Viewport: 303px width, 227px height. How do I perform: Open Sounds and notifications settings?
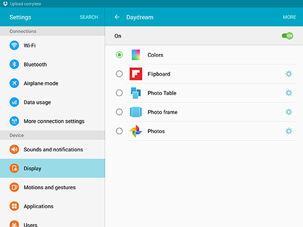tap(53, 150)
